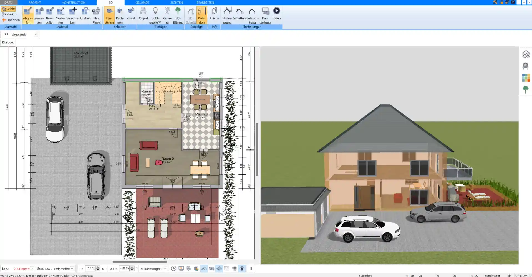Screen dimensions: 532x277
Task: Insert a Kamera
Action: 167,15
